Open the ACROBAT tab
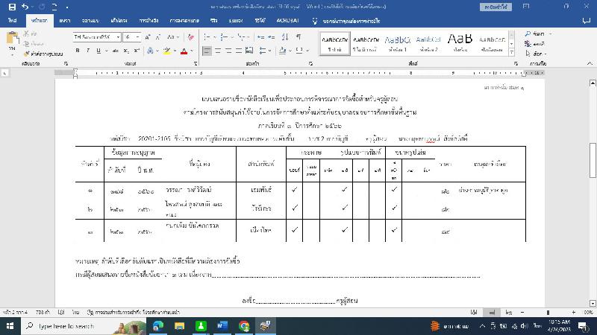Screen dimensions: 597x335 coord(287,21)
